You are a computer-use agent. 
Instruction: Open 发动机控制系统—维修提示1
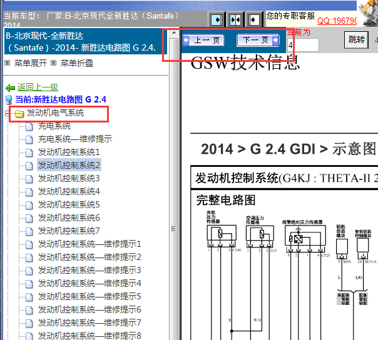(x=89, y=244)
